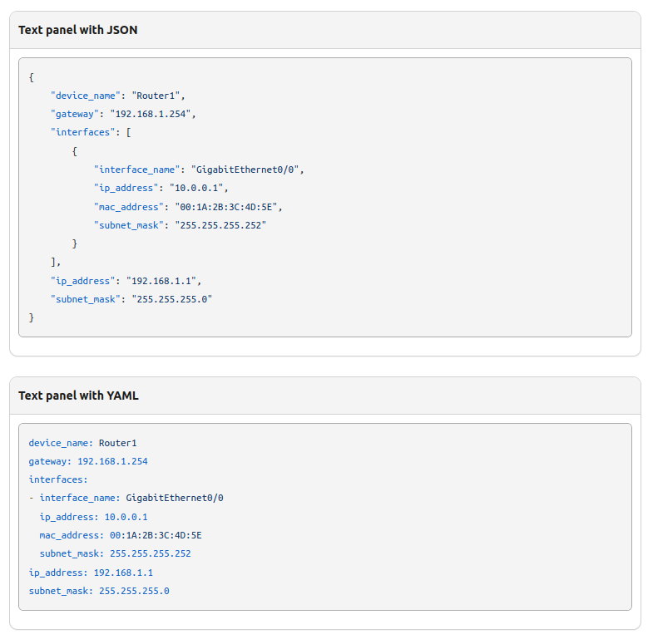Click the gateway value 192.168.1.254 in YAML

[112, 461]
